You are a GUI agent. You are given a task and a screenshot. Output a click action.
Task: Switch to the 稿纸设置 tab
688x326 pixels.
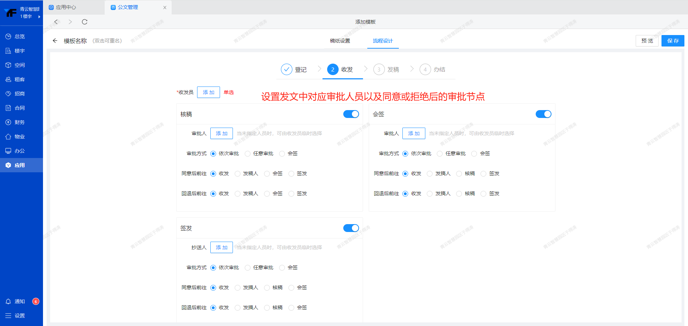[x=340, y=41]
